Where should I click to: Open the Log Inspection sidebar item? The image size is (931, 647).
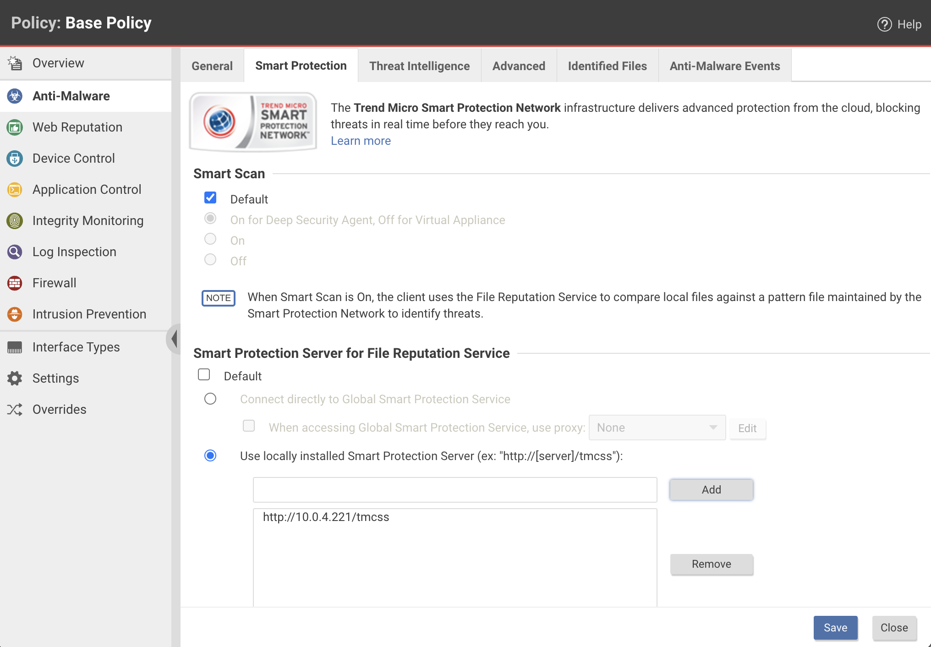(86, 252)
